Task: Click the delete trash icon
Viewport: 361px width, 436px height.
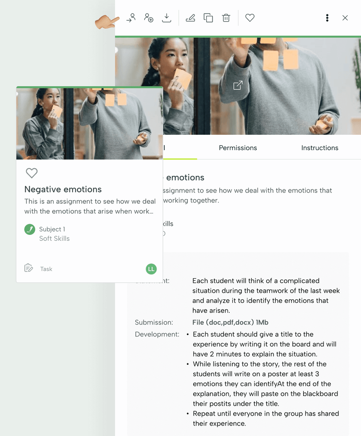Action: click(x=226, y=18)
